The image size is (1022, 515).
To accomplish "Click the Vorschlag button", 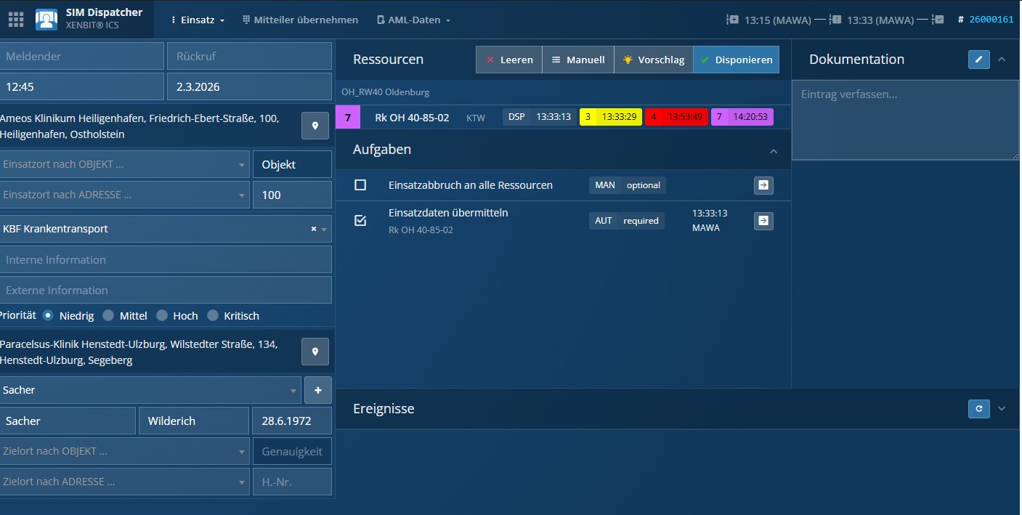I will 653,60.
